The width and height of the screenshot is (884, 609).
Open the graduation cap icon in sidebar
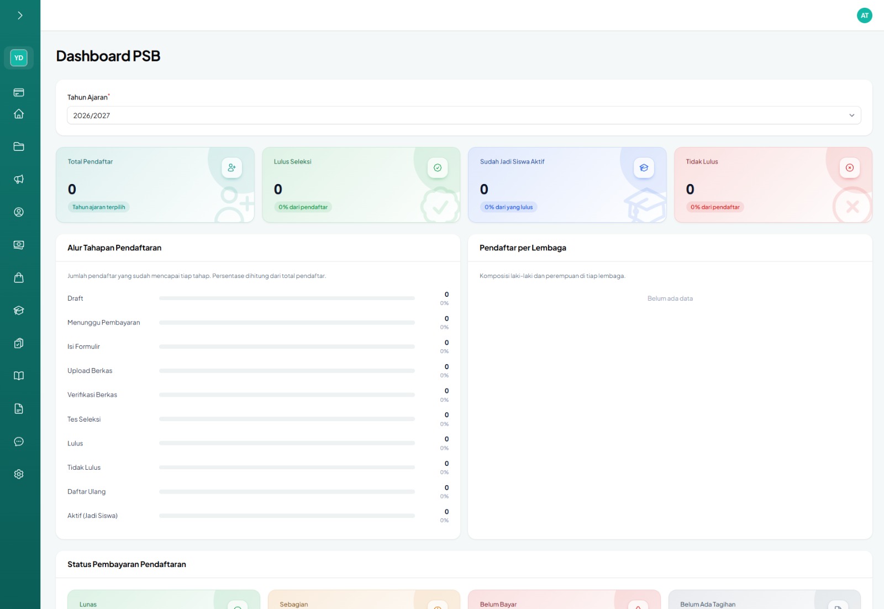pos(19,311)
